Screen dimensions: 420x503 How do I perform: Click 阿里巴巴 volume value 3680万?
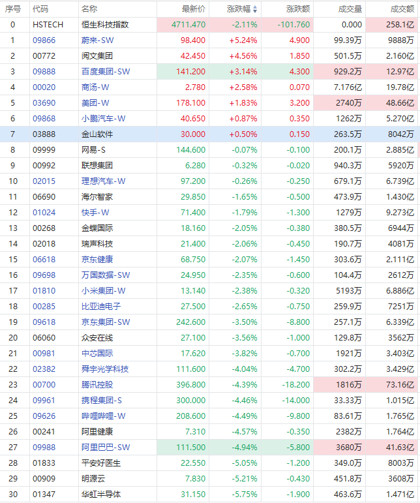(x=349, y=448)
